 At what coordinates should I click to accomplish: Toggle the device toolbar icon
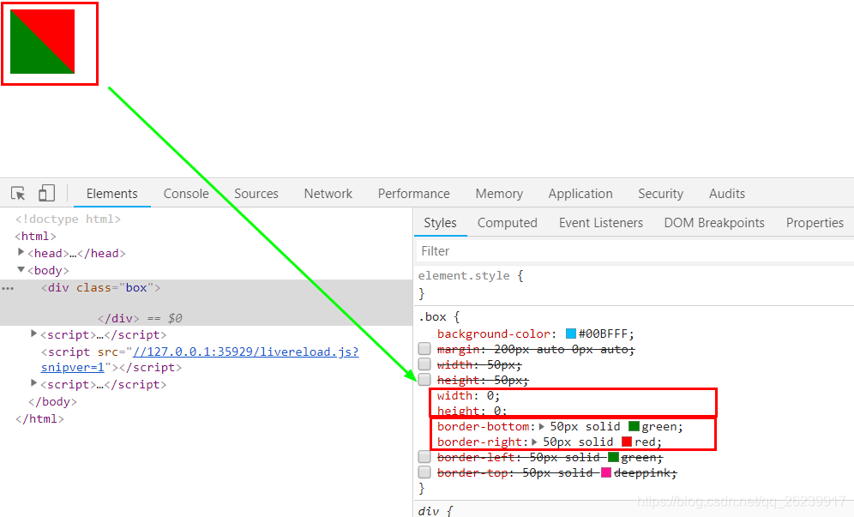(47, 193)
